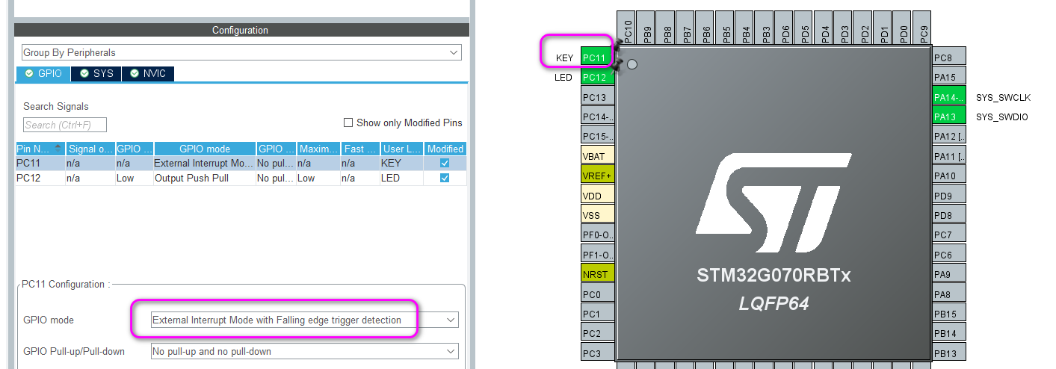The width and height of the screenshot is (1056, 369).
Task: Click the PC3 pin on the chip
Action: [597, 353]
